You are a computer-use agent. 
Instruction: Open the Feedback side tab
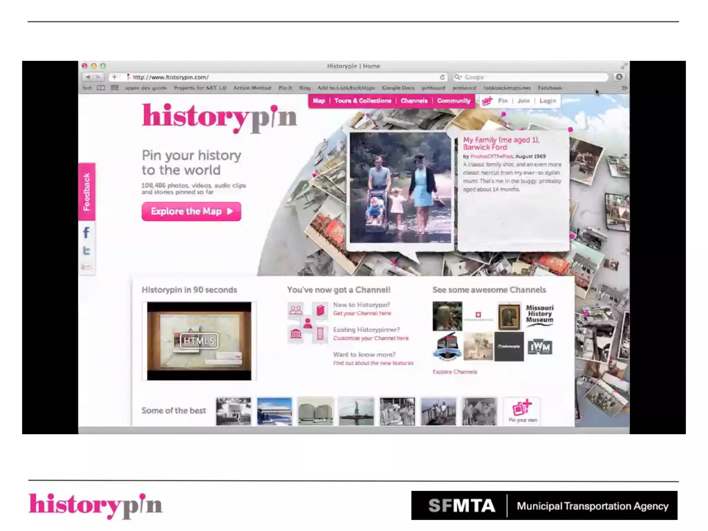click(87, 192)
